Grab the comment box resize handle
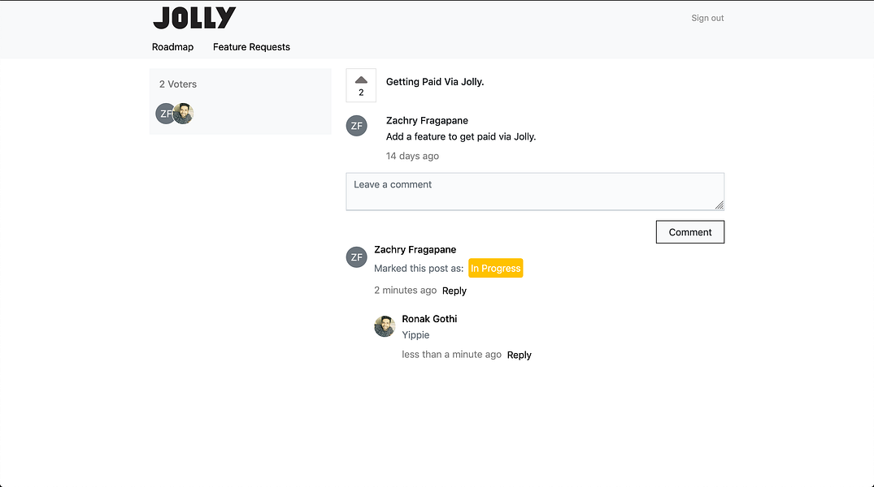Image resolution: width=874 pixels, height=487 pixels. [720, 205]
